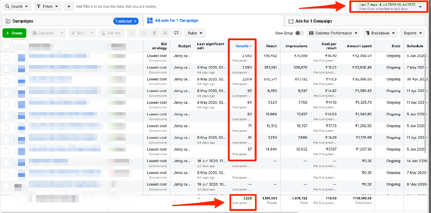Click the green Create button
Screen dimensions: 431x213
click(x=14, y=33)
